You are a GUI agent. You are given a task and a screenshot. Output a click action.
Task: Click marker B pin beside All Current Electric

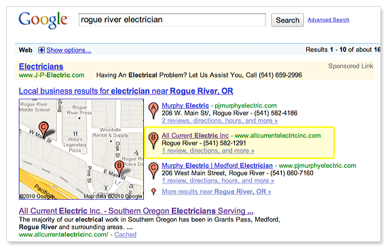click(153, 141)
